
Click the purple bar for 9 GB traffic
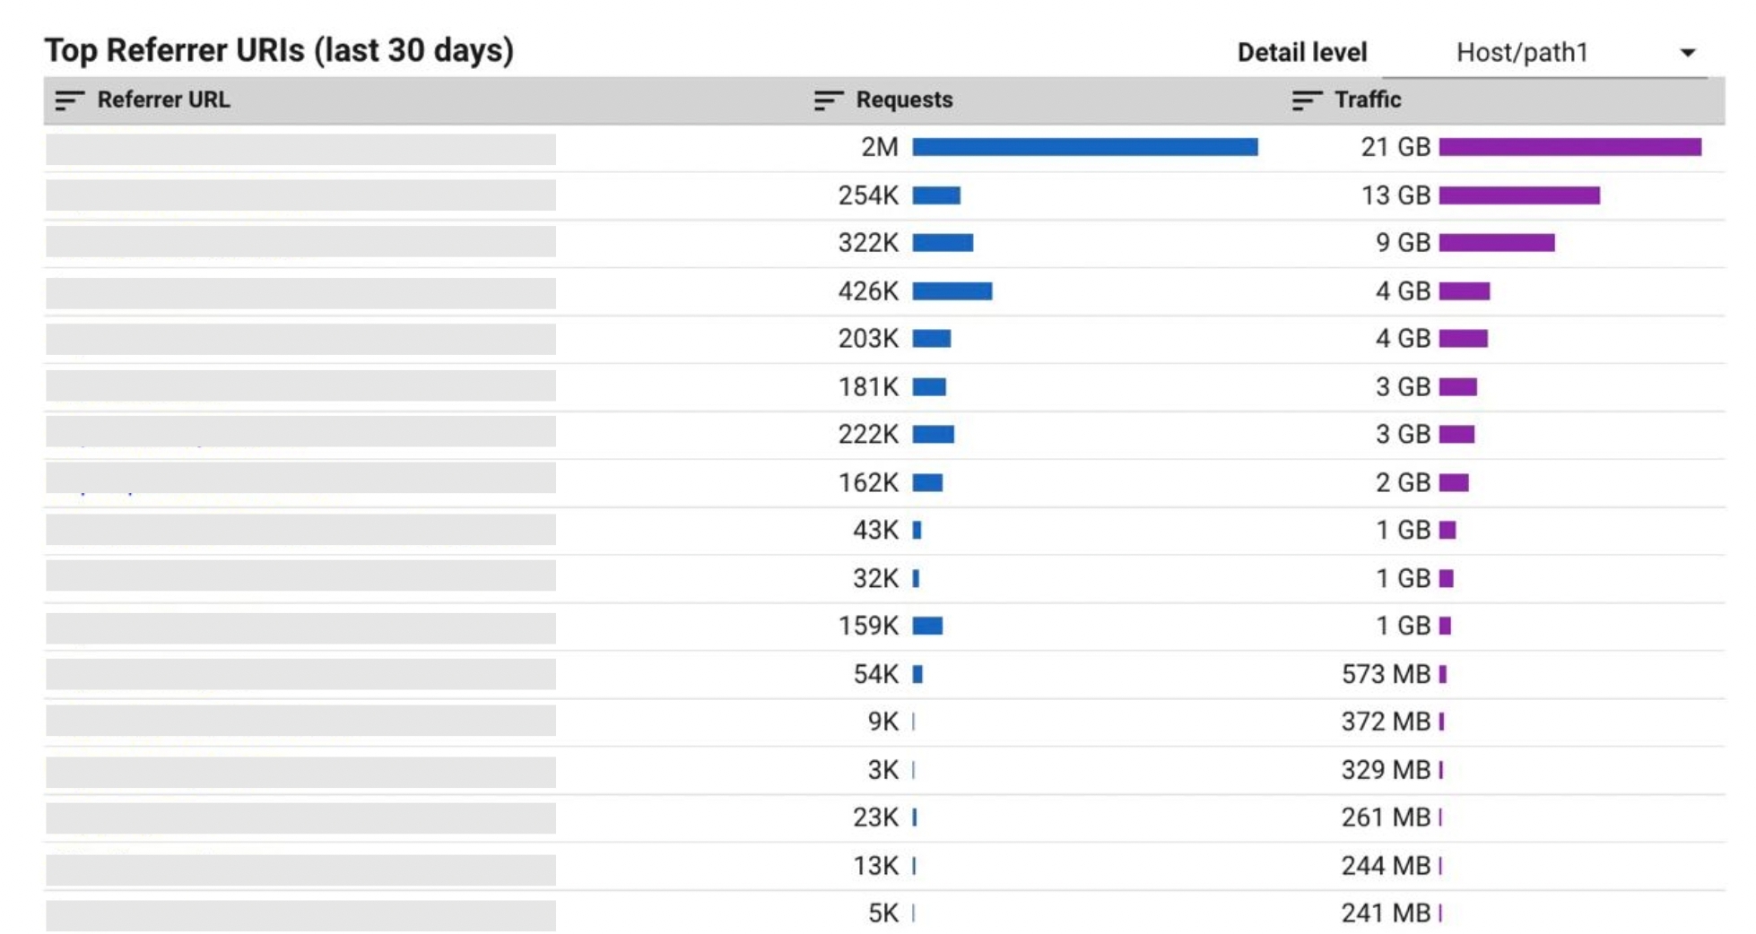tap(1496, 243)
